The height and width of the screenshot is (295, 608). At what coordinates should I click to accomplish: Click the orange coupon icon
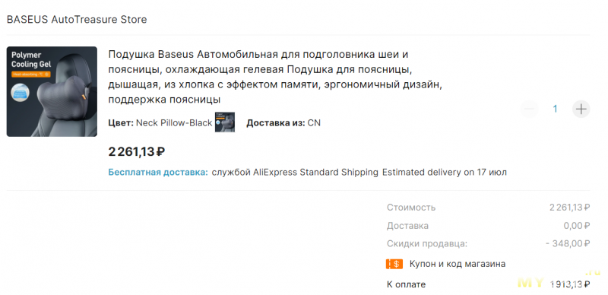[394, 265]
